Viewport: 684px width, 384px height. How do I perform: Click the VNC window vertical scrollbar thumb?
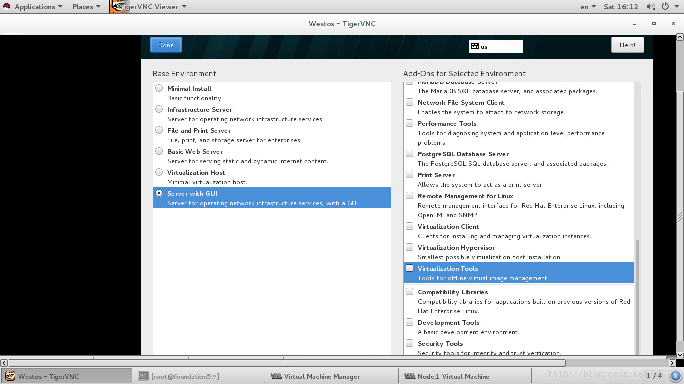point(680,217)
